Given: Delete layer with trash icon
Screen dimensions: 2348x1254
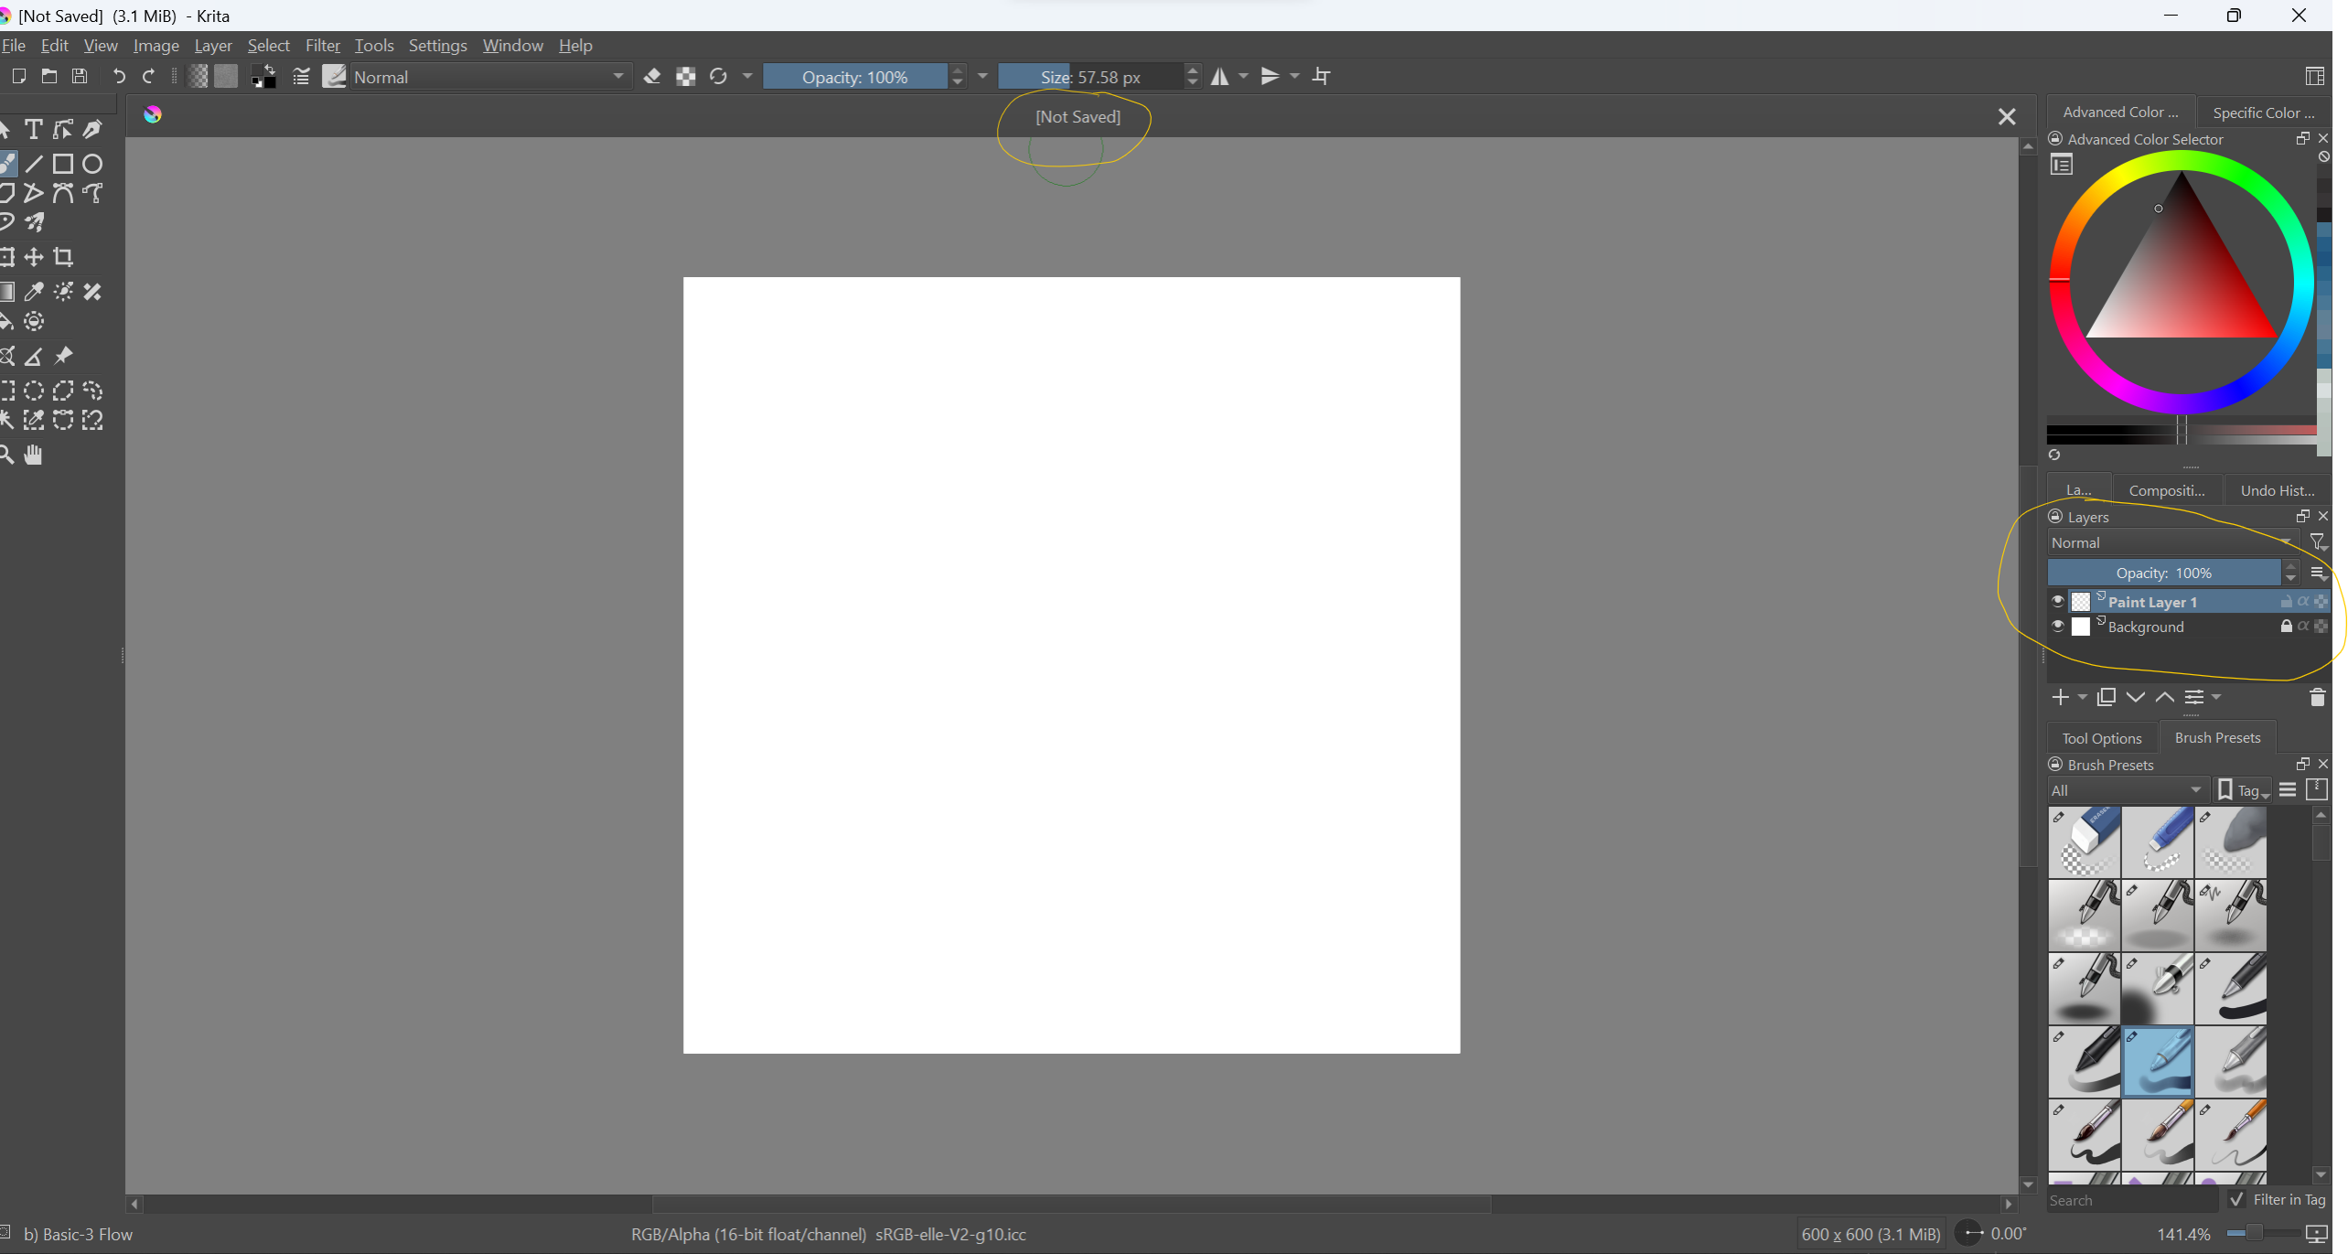Looking at the screenshot, I should click(x=2317, y=698).
